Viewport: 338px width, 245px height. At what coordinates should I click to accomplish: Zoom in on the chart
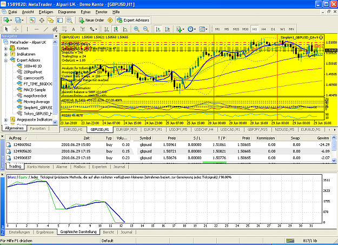pyautogui.click(x=136, y=29)
